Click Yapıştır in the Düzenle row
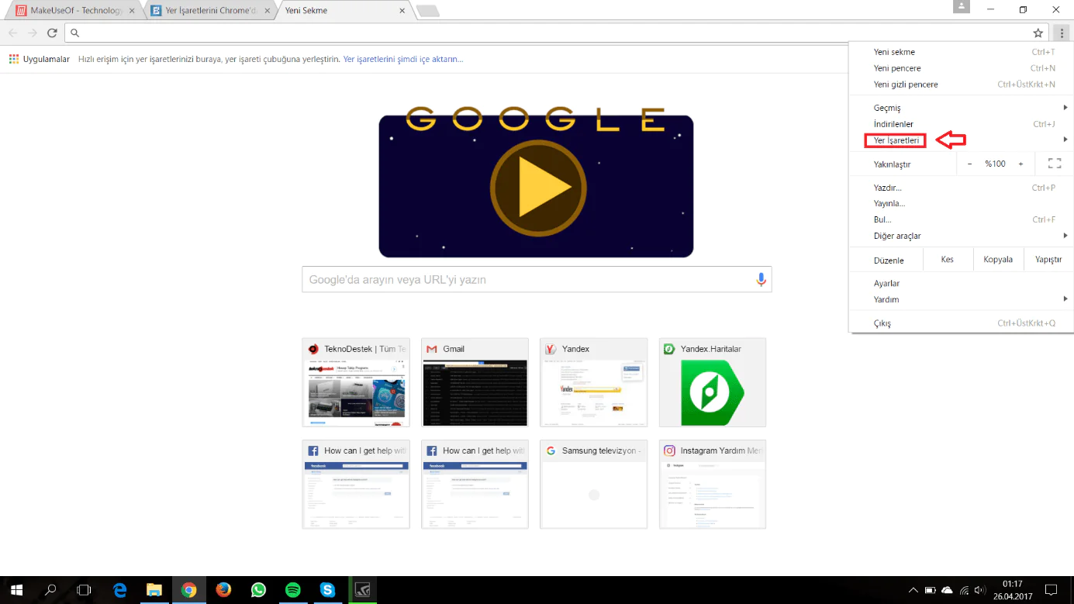 tap(1048, 260)
